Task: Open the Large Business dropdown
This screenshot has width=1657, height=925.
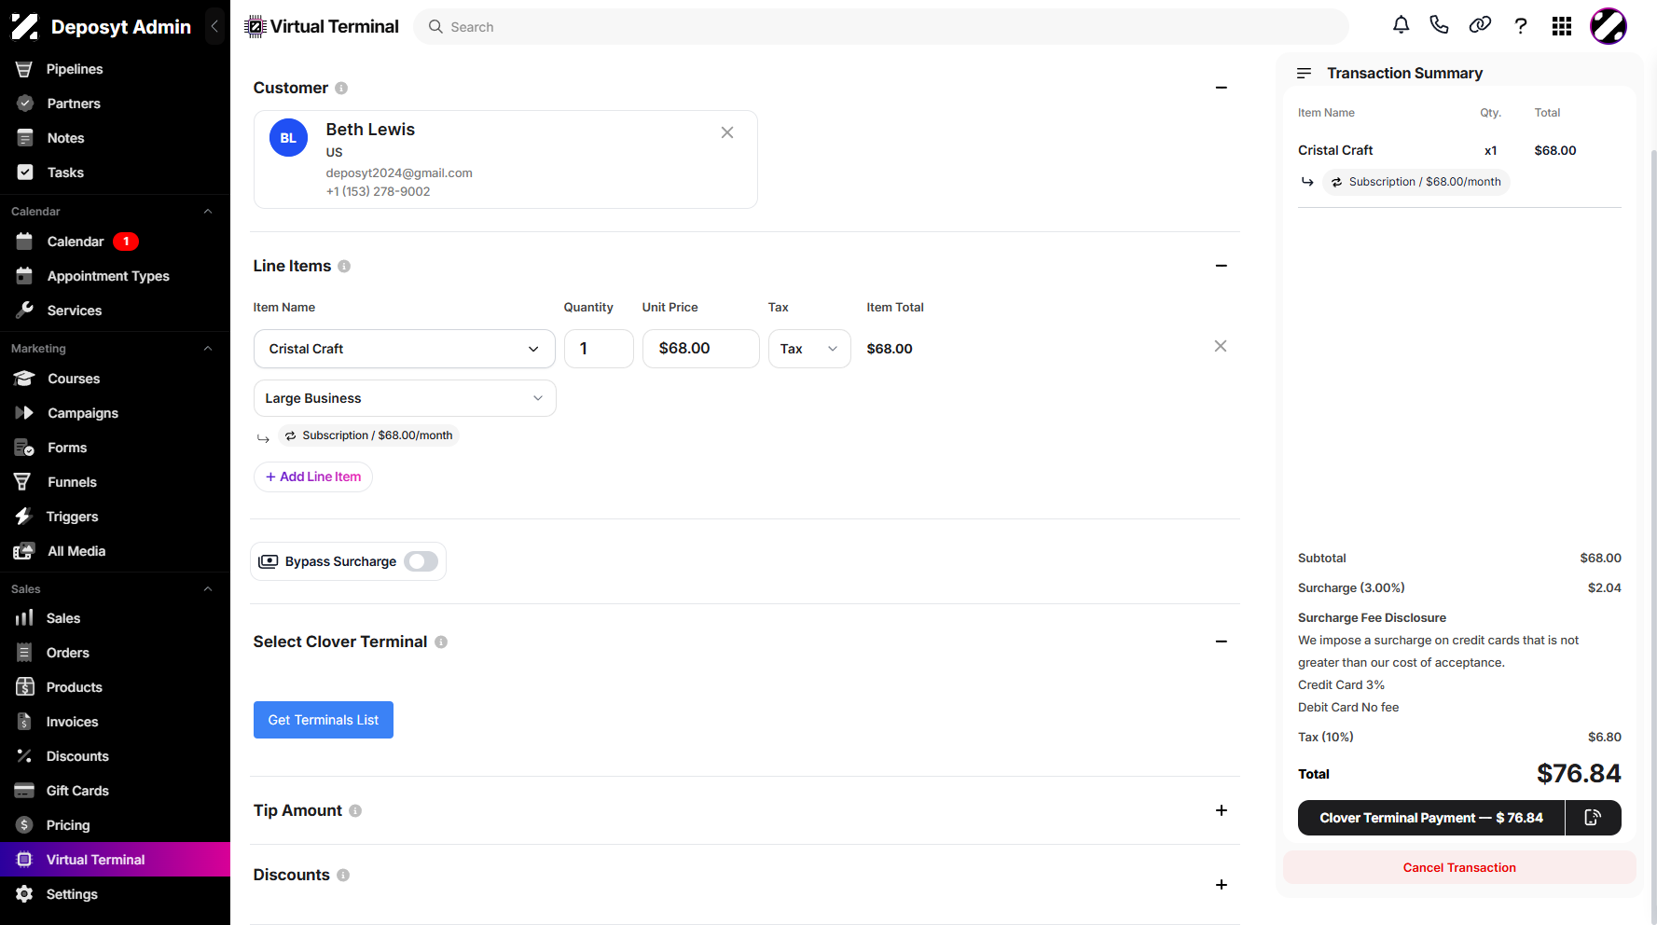Action: tap(405, 398)
